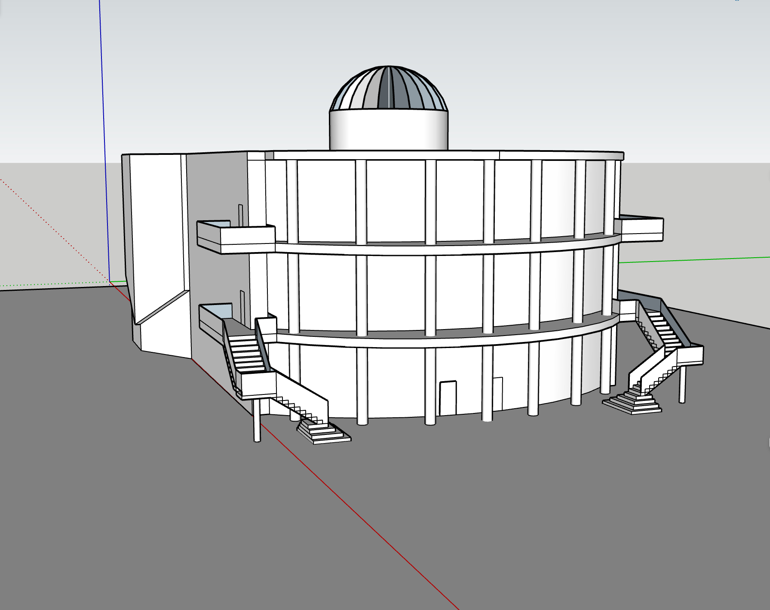The image size is (770, 610).
Task: Select the upper-right balcony on the rotunda
Action: pyautogui.click(x=641, y=229)
